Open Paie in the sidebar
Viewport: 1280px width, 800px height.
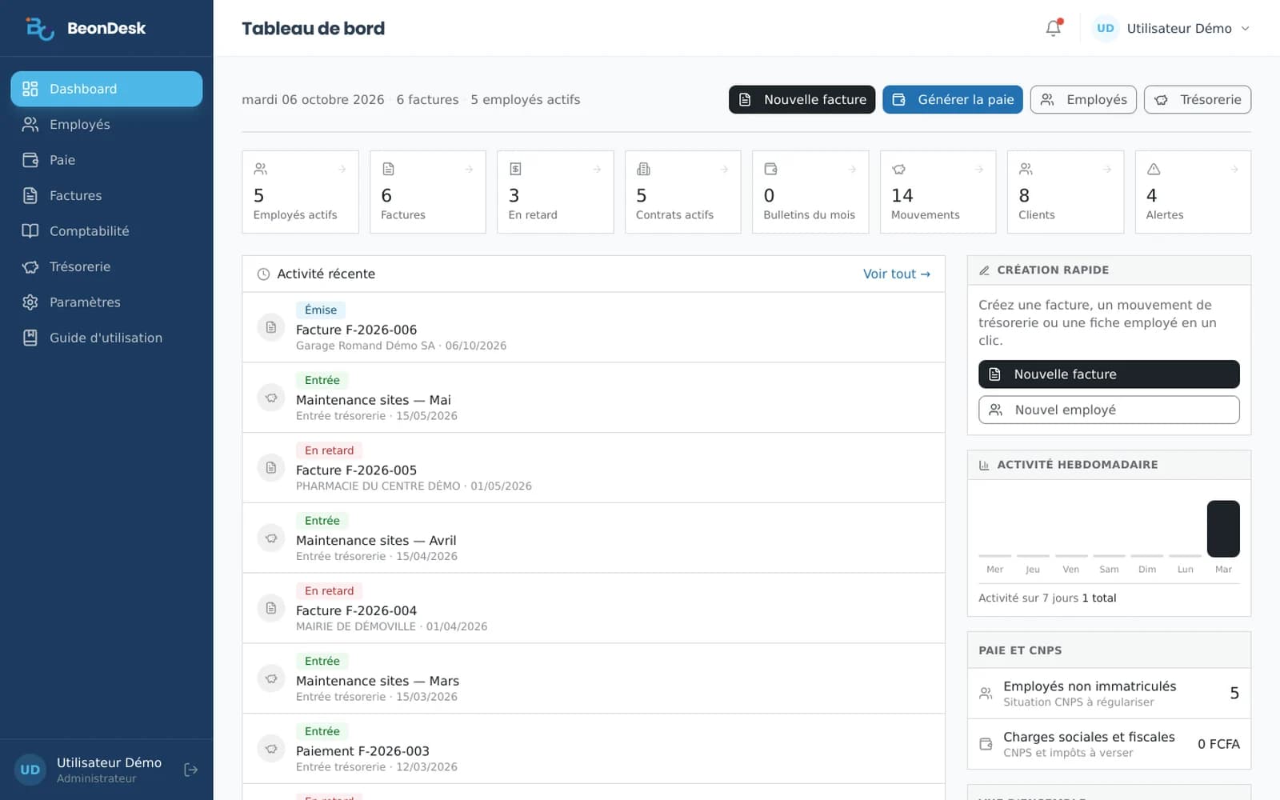click(x=106, y=160)
